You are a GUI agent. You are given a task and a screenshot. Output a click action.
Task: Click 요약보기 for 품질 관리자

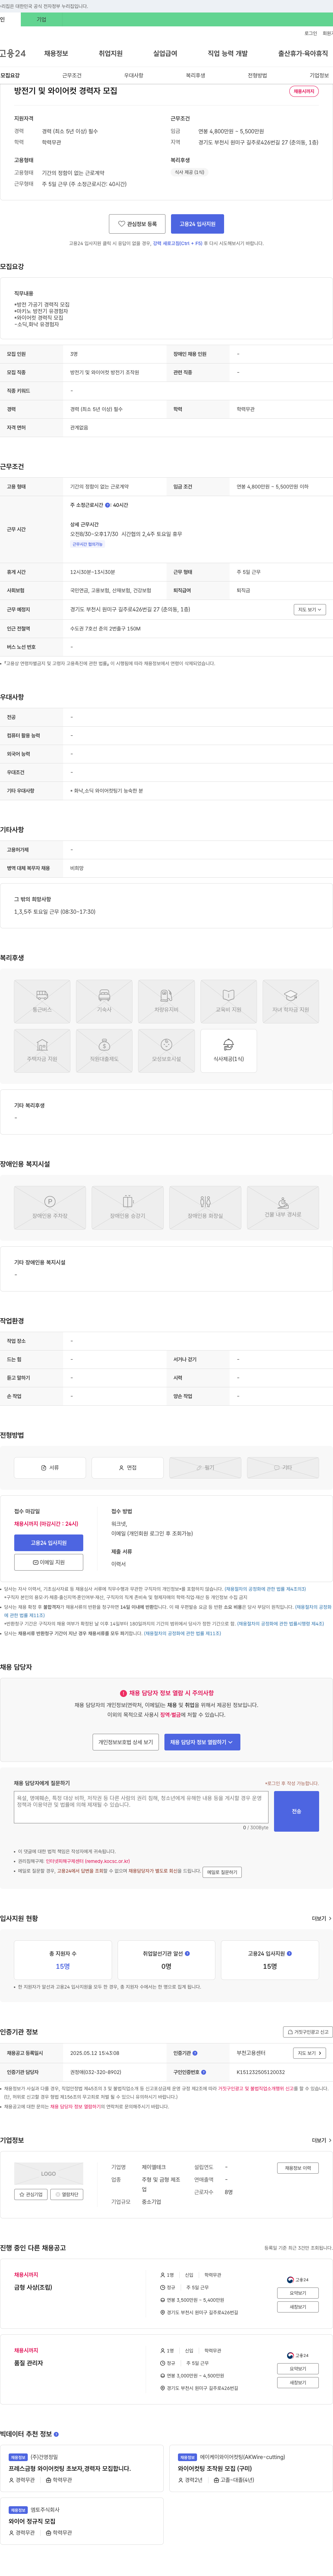click(x=298, y=2369)
